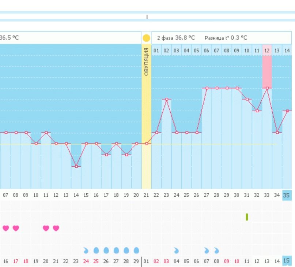Image resolution: width=295 pixels, height=267 pixels.
Task: Click the '2 фаза 36.8 °C' label
Action: [176, 38]
